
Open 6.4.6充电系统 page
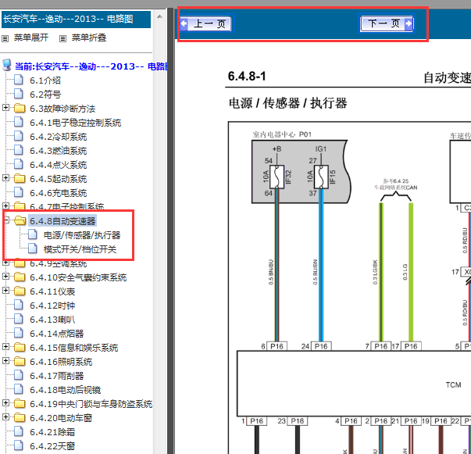pos(59,193)
